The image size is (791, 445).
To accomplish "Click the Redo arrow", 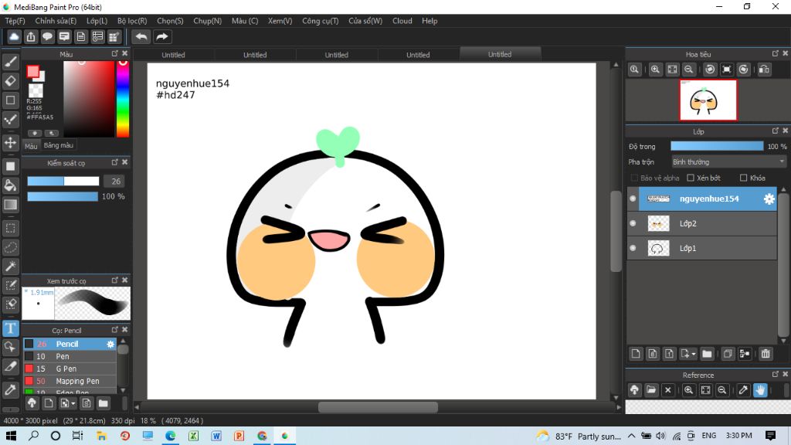I will [x=162, y=37].
